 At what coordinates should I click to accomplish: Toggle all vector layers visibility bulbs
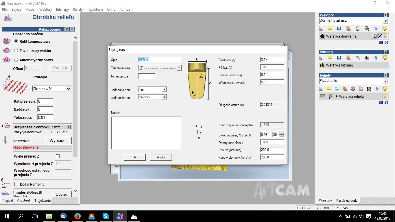coord(385,29)
